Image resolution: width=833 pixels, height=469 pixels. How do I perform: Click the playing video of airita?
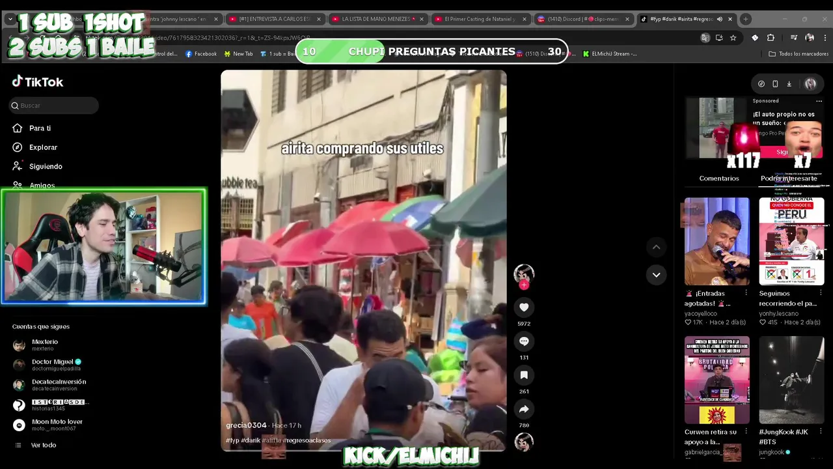(363, 261)
